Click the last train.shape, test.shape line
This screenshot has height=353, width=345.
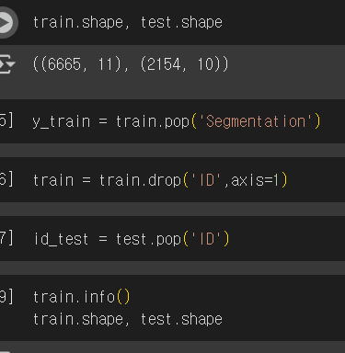(128, 319)
